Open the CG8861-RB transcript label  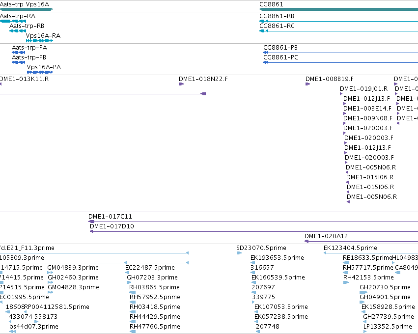coord(277,16)
